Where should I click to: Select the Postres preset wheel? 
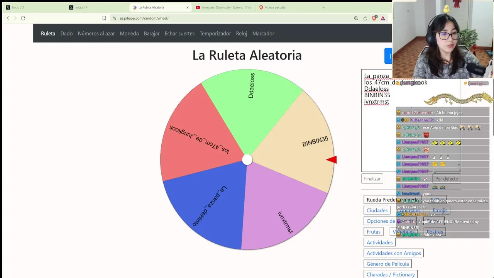click(x=435, y=232)
